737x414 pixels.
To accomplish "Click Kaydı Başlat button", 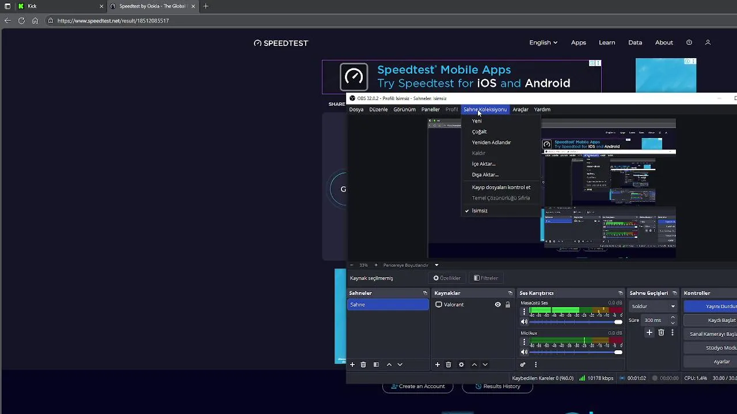I will tap(711, 320).
